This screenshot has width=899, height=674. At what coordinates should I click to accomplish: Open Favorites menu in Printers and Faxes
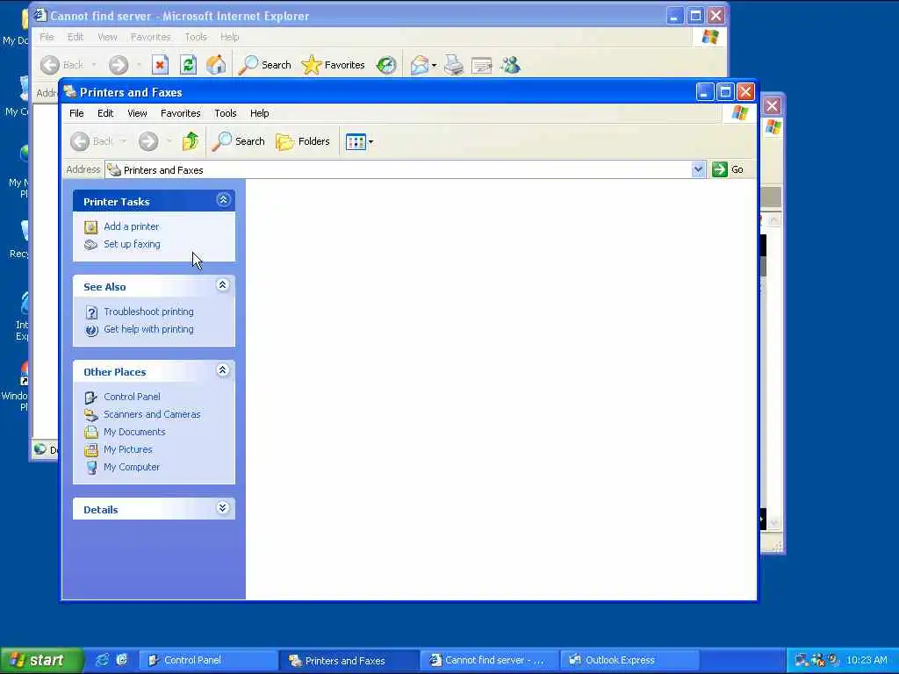pyautogui.click(x=181, y=113)
